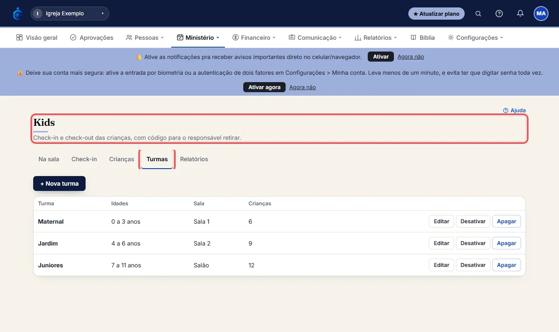Open the MA user avatar menu
The image size is (559, 332).
pyautogui.click(x=541, y=14)
